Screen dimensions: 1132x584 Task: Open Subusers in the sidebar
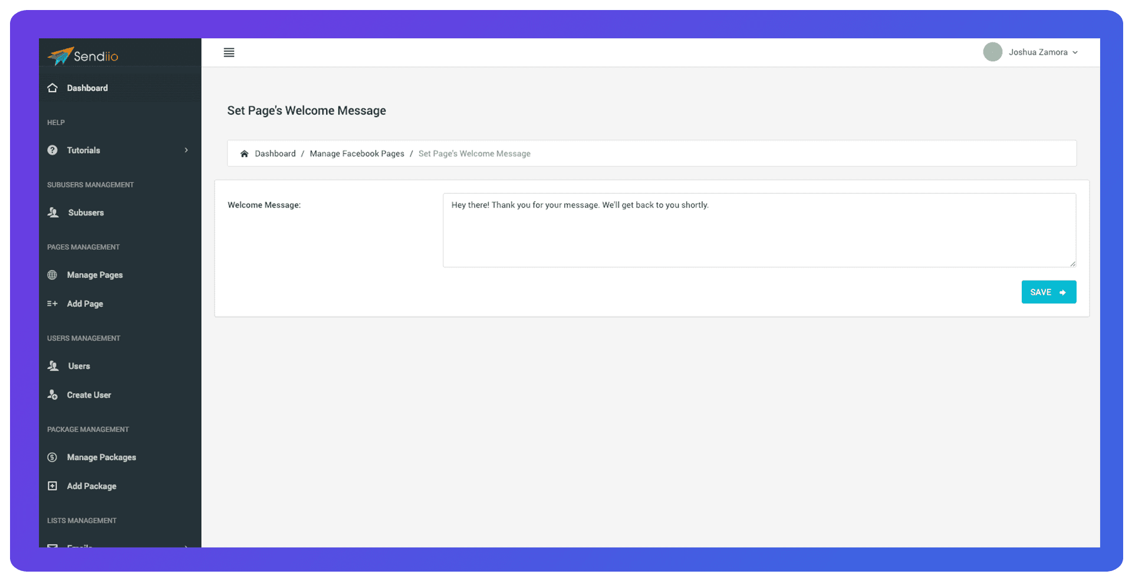coord(85,213)
